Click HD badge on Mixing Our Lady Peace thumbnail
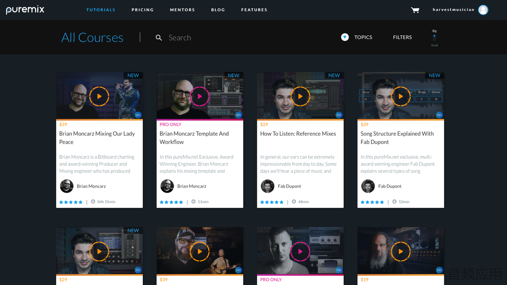 [x=138, y=115]
